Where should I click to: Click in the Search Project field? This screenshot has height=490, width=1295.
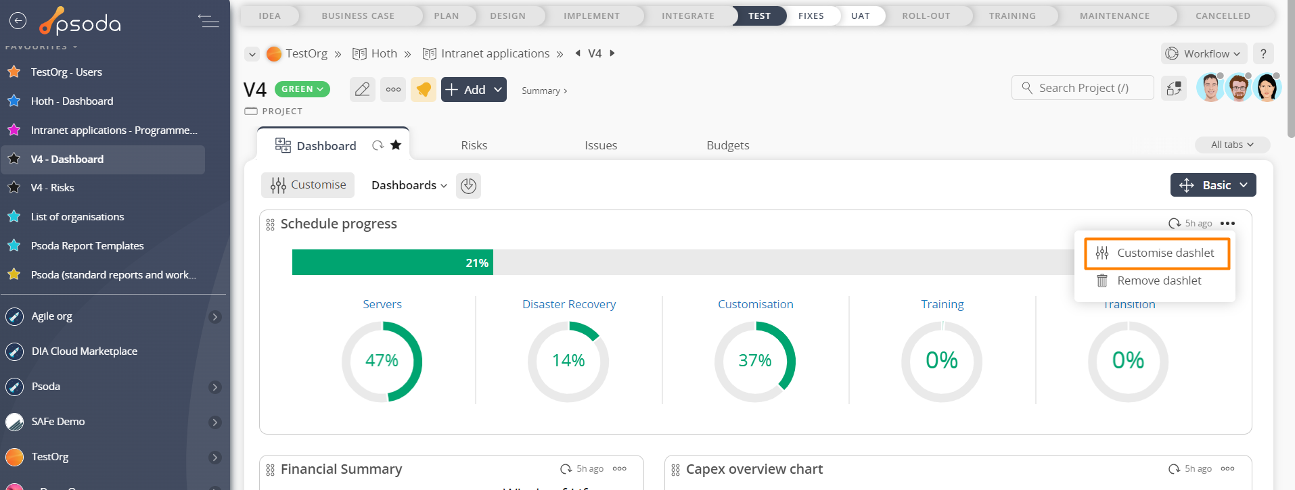1083,88
